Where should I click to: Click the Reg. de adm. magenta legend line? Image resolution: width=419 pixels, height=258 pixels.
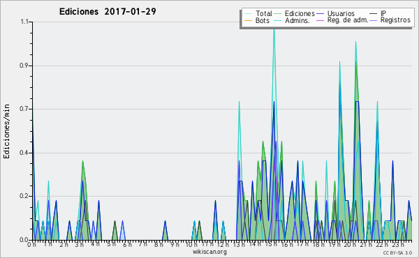pyautogui.click(x=320, y=20)
